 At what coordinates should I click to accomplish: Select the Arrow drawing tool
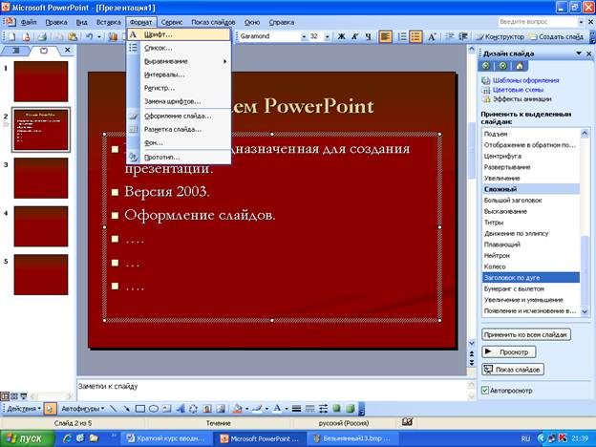point(126,409)
